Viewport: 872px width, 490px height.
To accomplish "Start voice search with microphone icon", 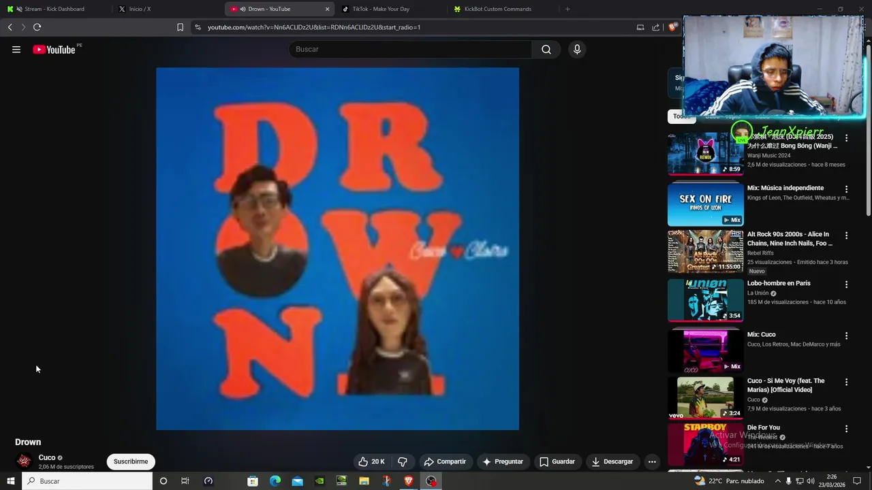I will [x=577, y=49].
